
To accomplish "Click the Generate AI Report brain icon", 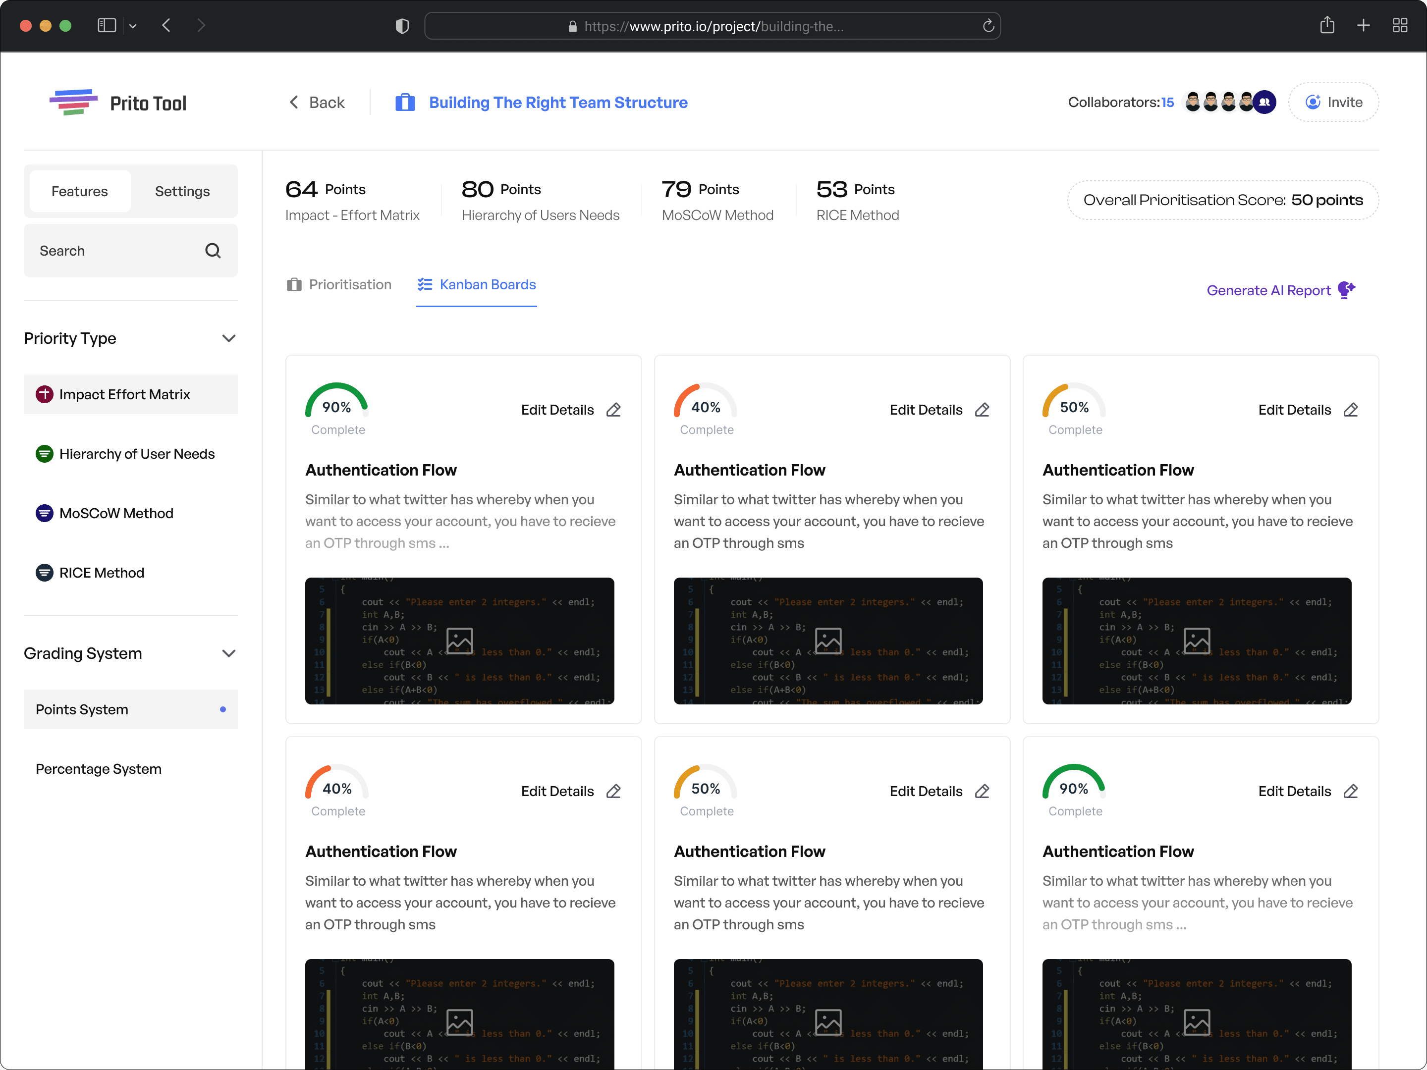I will [1346, 290].
